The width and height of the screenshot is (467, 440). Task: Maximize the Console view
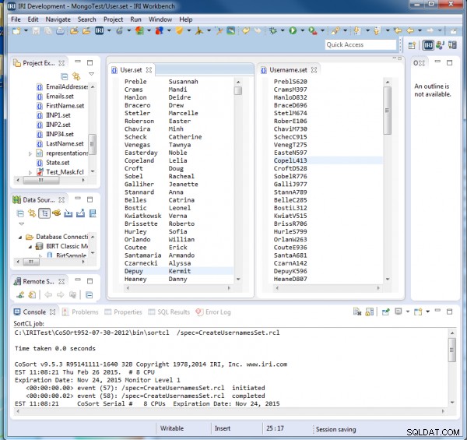449,312
